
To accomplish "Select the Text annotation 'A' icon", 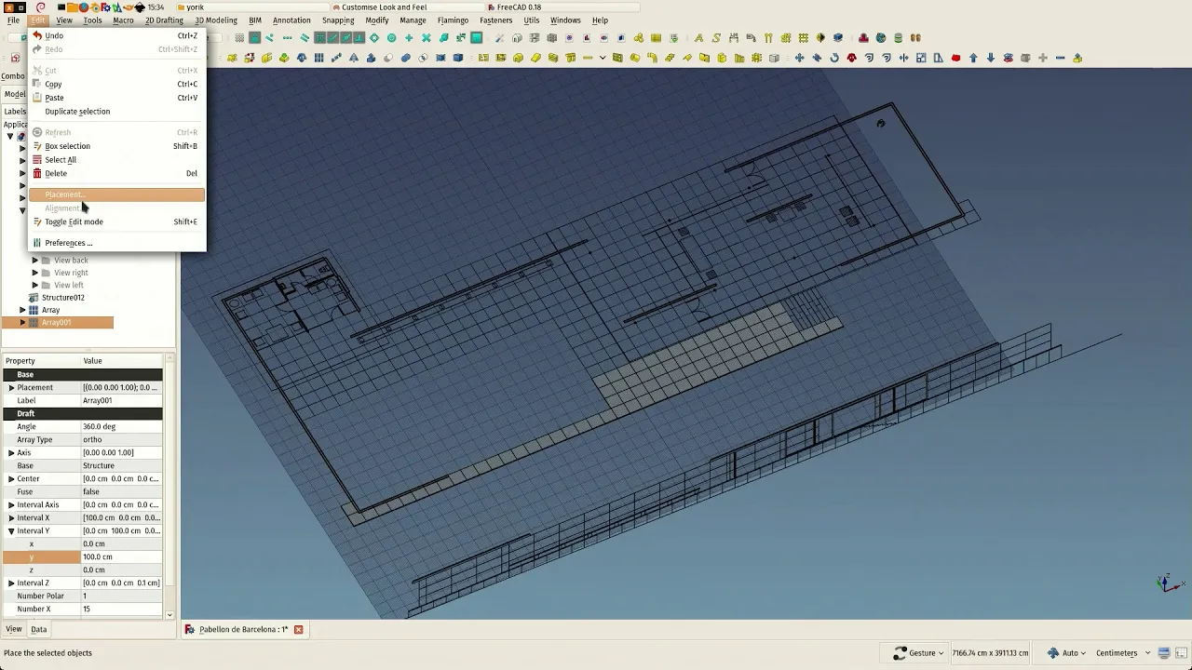I will point(698,38).
